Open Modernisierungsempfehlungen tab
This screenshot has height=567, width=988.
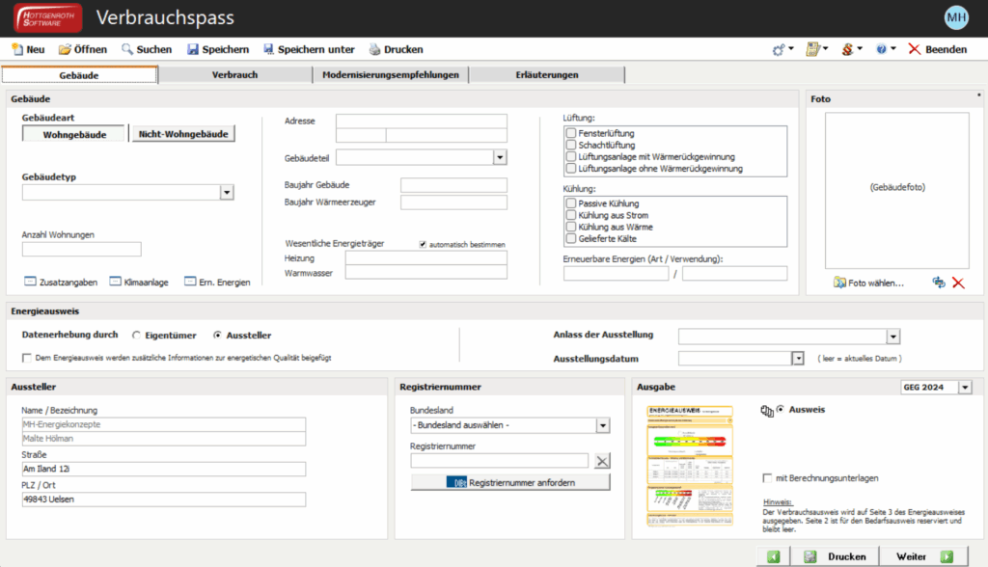point(392,74)
